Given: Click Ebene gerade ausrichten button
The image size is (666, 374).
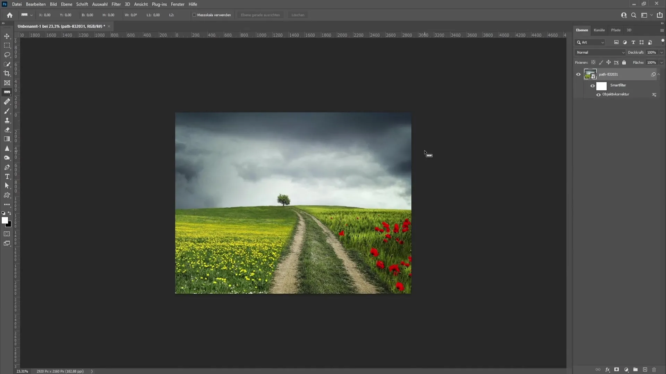Looking at the screenshot, I should point(260,15).
